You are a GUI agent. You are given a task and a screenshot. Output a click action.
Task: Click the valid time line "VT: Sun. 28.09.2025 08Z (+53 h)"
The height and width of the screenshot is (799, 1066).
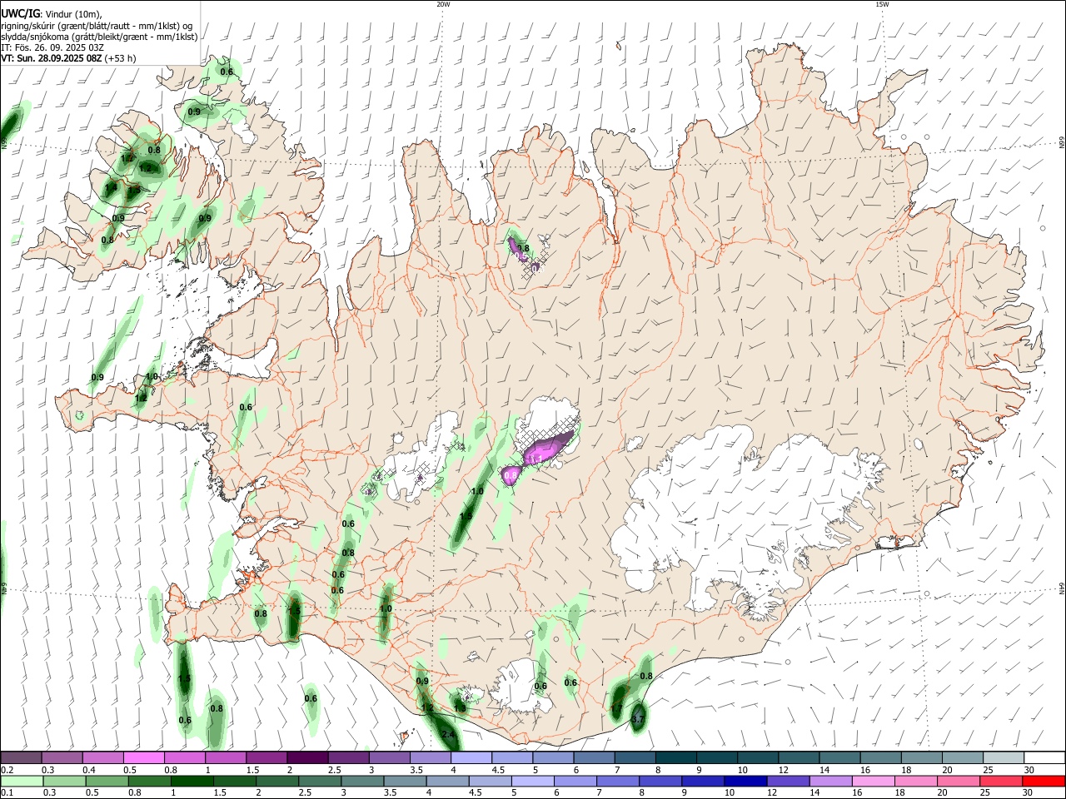click(x=68, y=58)
